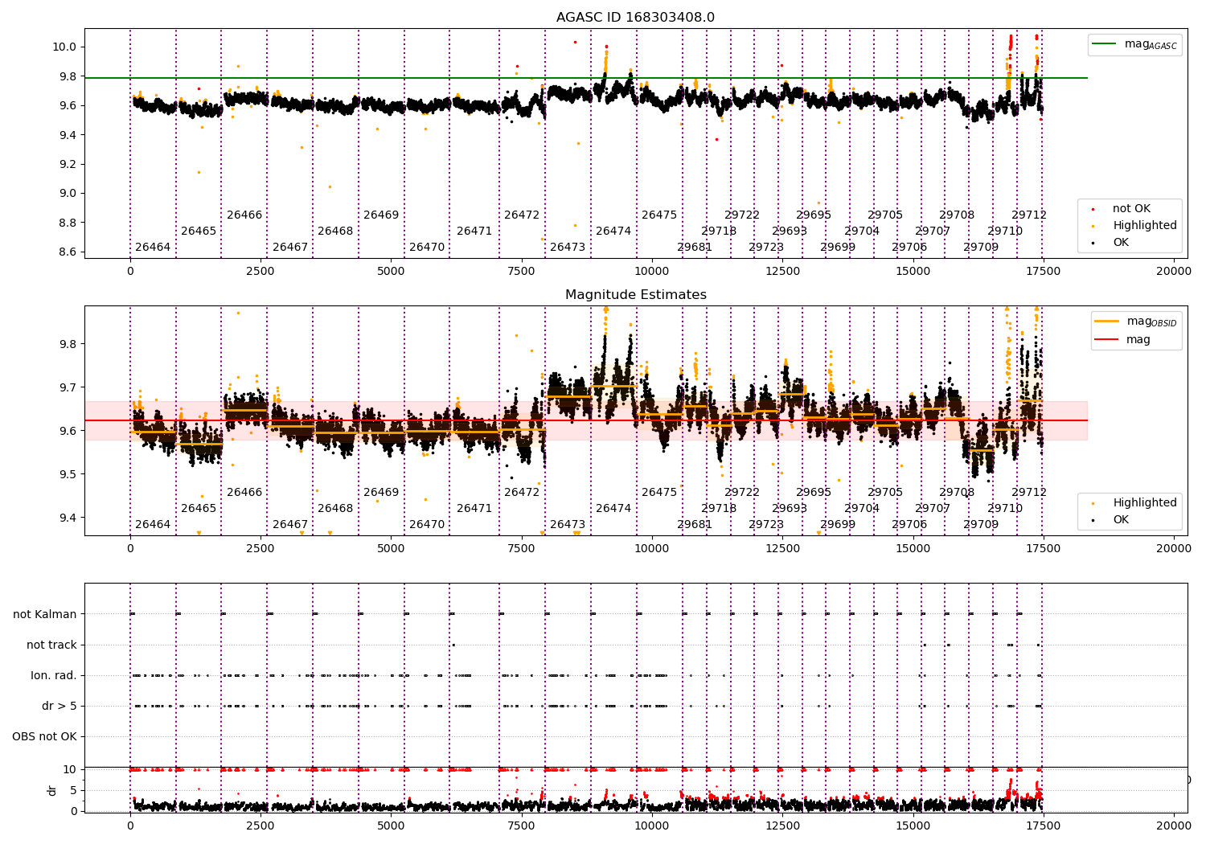Viewport: 1206px width, 844px height.
Task: Click the 5 y-tick on the dr axis
Action: [x=74, y=790]
